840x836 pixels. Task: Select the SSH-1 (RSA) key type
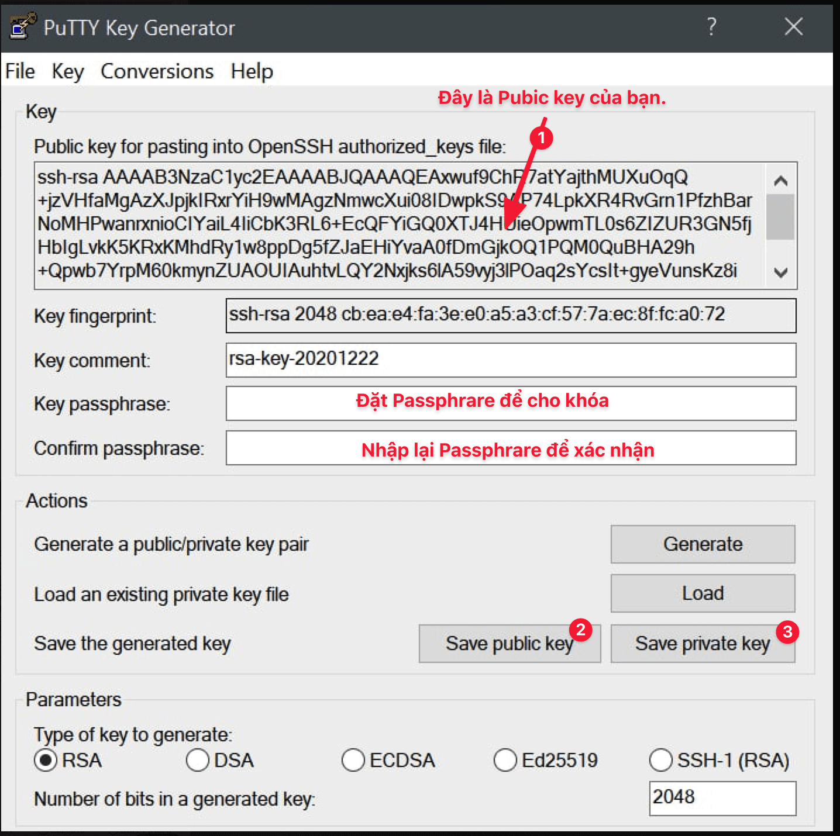tap(660, 760)
